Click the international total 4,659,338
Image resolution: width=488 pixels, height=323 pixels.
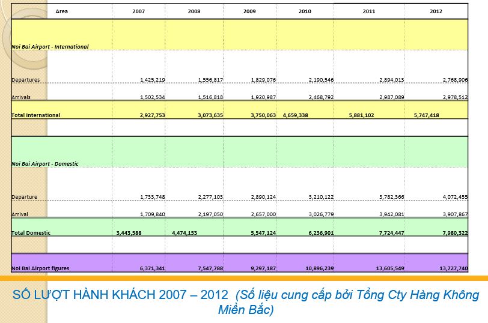point(295,115)
